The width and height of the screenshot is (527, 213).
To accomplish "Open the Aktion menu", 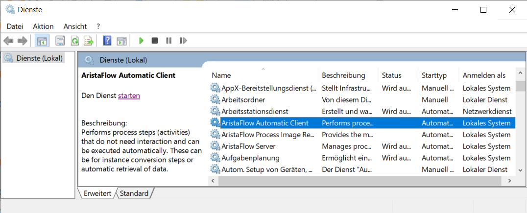I will (x=43, y=26).
